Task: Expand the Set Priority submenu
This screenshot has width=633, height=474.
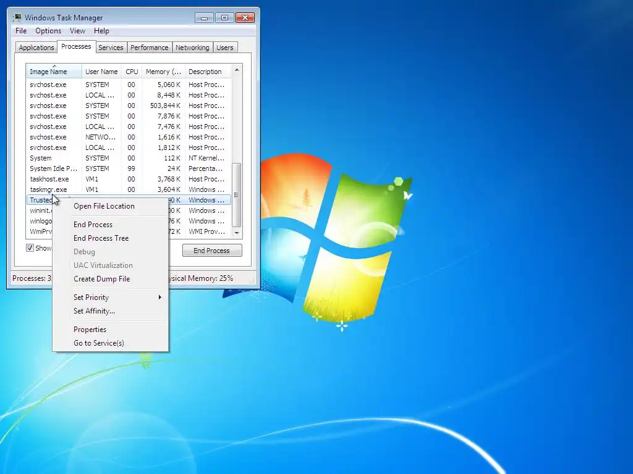Action: (111, 297)
